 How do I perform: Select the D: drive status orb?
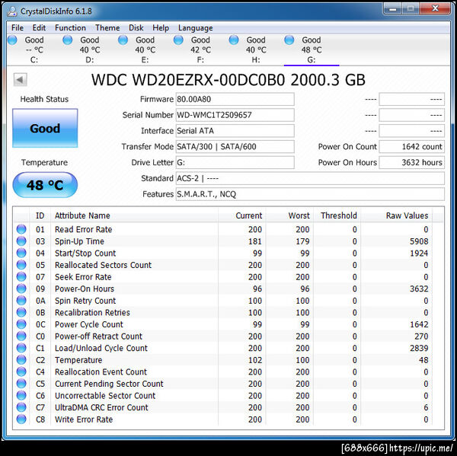coord(68,40)
